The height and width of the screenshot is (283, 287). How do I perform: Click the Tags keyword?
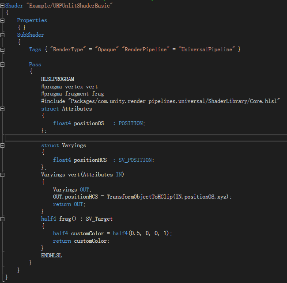click(x=35, y=50)
